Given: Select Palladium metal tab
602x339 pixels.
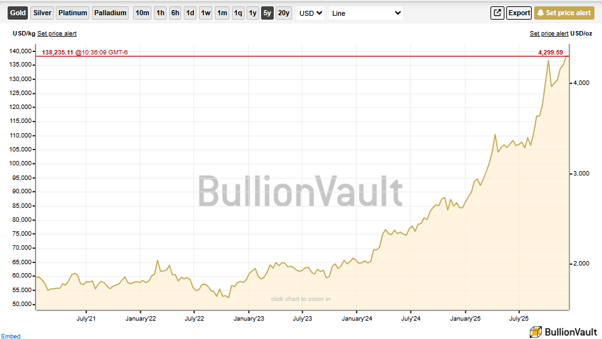Looking at the screenshot, I should click(x=110, y=13).
